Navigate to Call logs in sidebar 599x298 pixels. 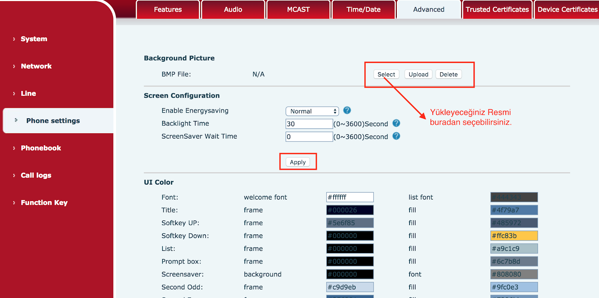(36, 176)
